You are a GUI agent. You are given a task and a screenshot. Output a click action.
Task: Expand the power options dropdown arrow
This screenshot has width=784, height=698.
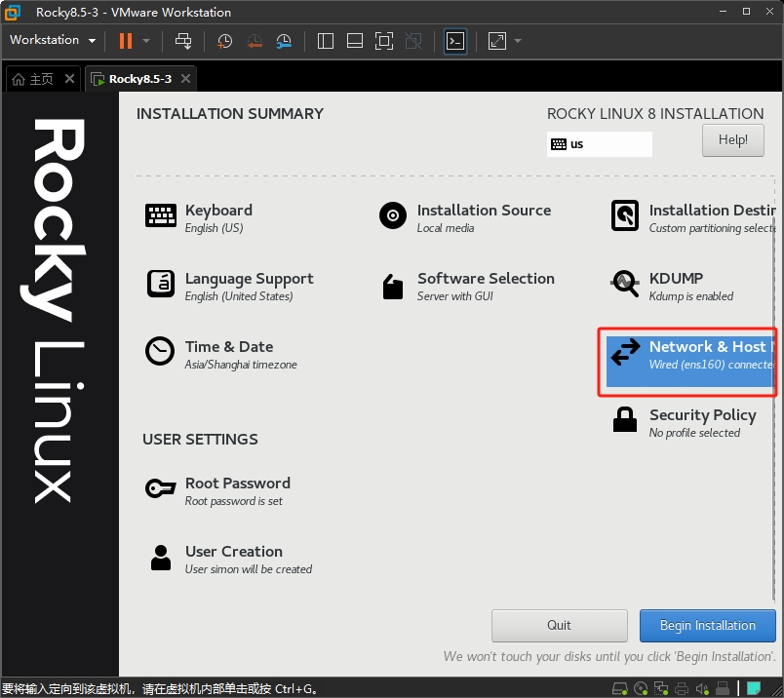point(146,41)
